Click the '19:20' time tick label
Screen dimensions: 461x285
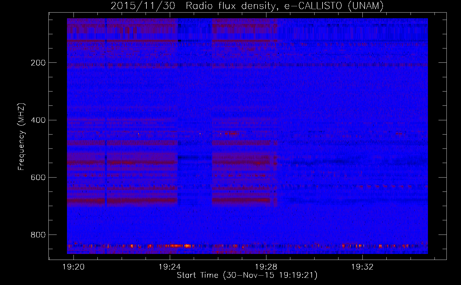(x=74, y=267)
